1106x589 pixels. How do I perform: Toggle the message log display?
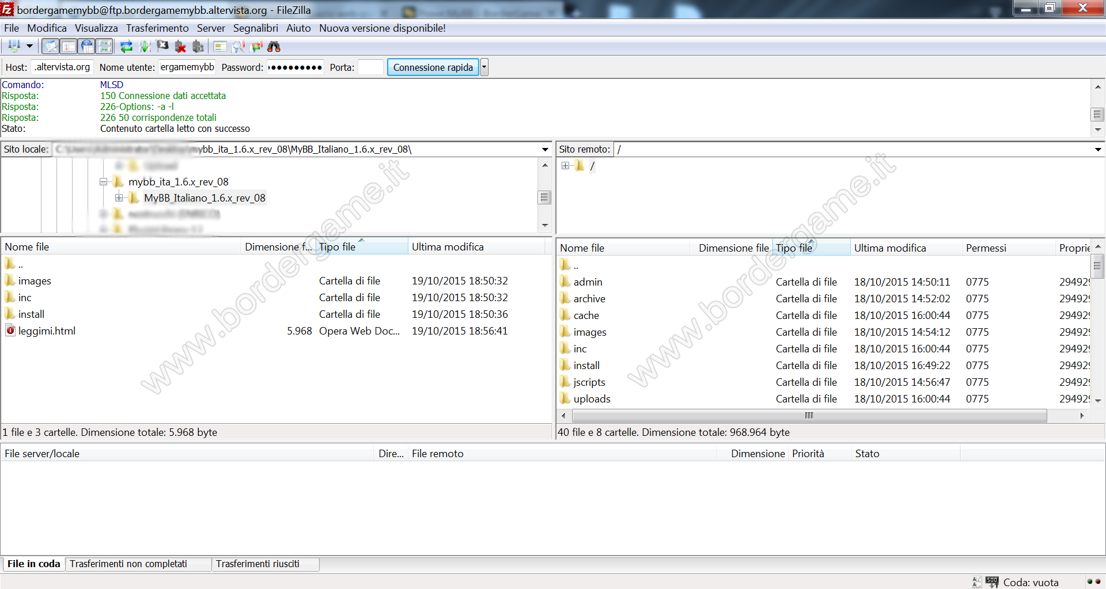click(x=51, y=46)
